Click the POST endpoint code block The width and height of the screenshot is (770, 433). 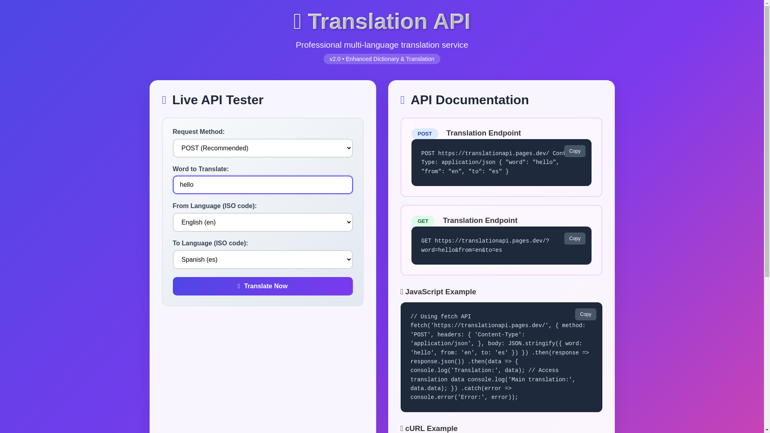click(x=501, y=162)
